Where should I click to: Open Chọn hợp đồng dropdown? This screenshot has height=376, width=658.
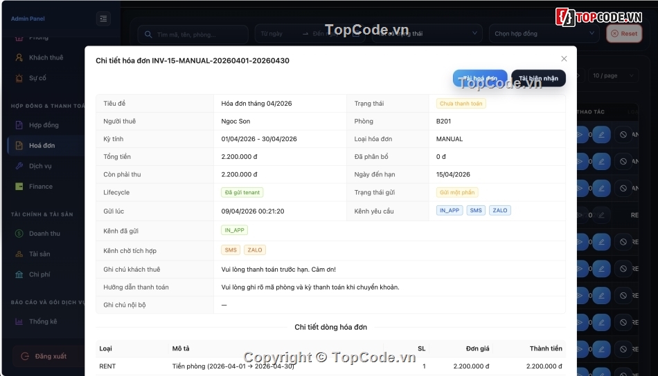[x=544, y=33]
